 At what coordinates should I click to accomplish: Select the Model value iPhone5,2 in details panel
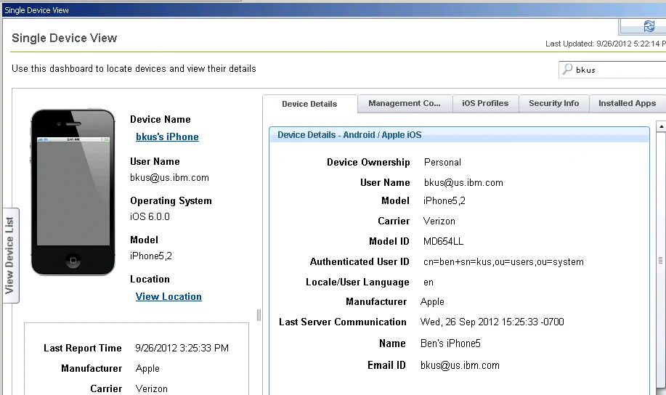pyautogui.click(x=444, y=201)
